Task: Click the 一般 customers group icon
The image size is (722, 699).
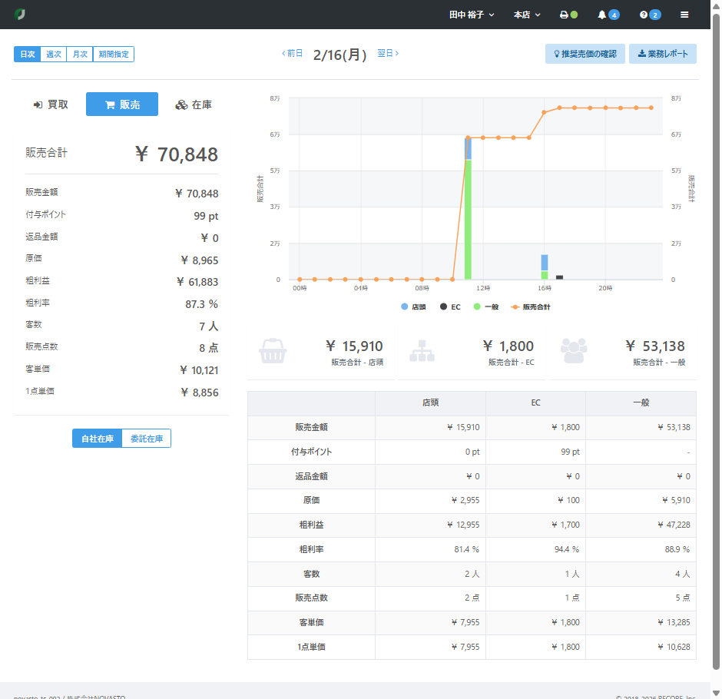Action: tap(574, 351)
